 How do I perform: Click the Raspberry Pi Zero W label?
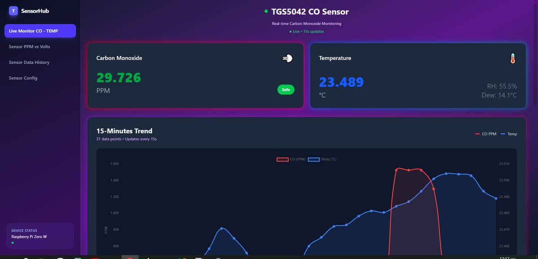pyautogui.click(x=29, y=237)
